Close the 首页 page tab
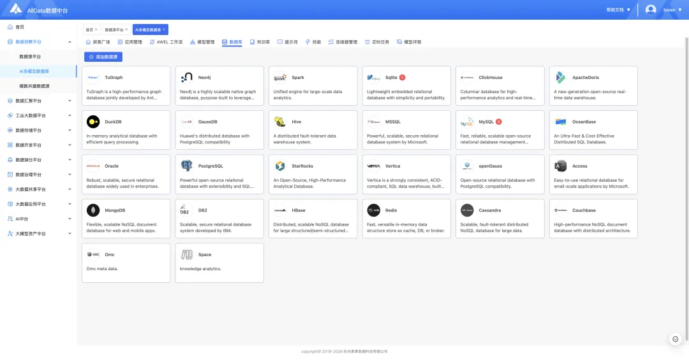Viewport: 689px width, 360px height. (96, 29)
